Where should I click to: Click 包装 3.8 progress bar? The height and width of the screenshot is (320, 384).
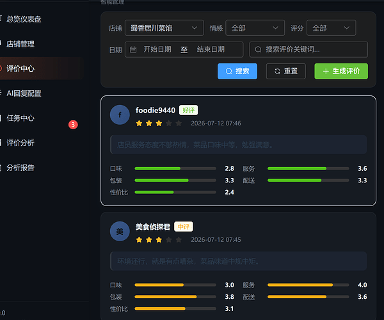click(x=175, y=297)
